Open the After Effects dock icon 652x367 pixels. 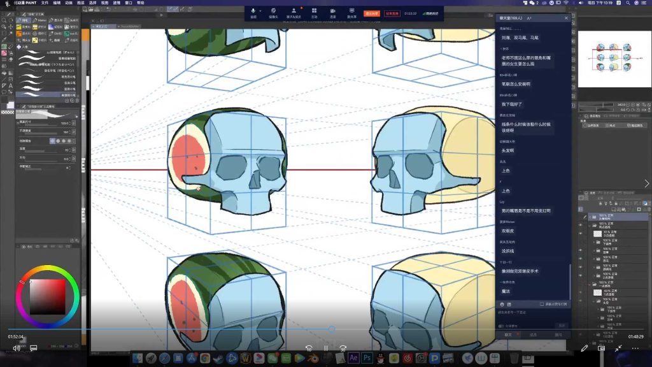click(x=355, y=359)
